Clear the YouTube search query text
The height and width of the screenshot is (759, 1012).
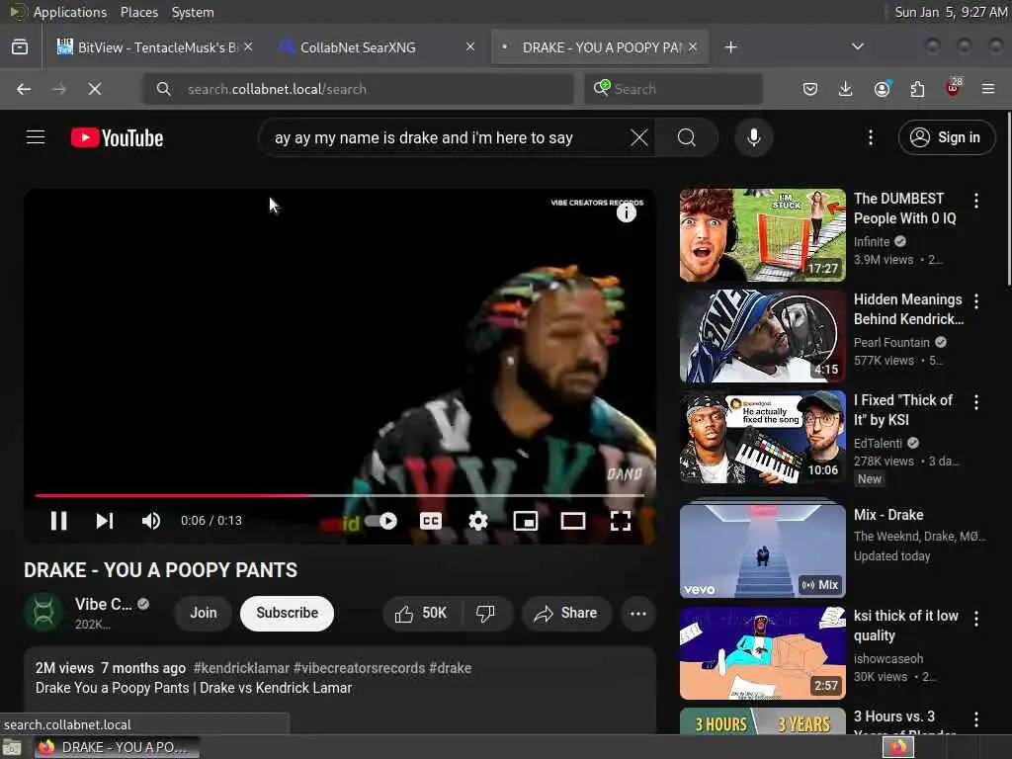[x=639, y=137]
